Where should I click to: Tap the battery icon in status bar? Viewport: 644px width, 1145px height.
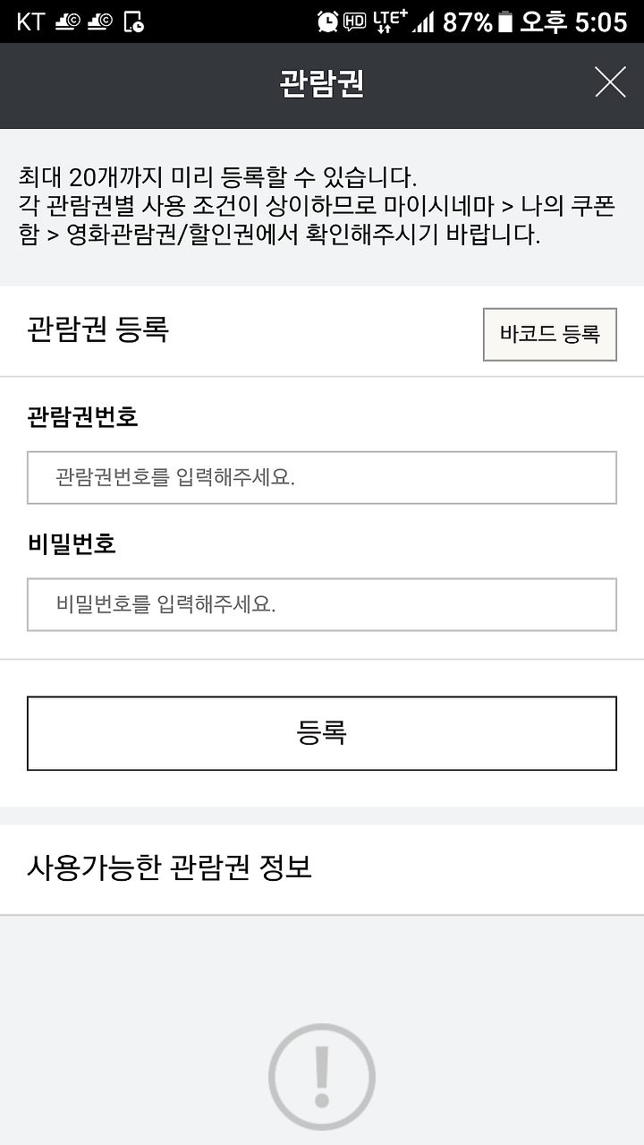coord(506,21)
